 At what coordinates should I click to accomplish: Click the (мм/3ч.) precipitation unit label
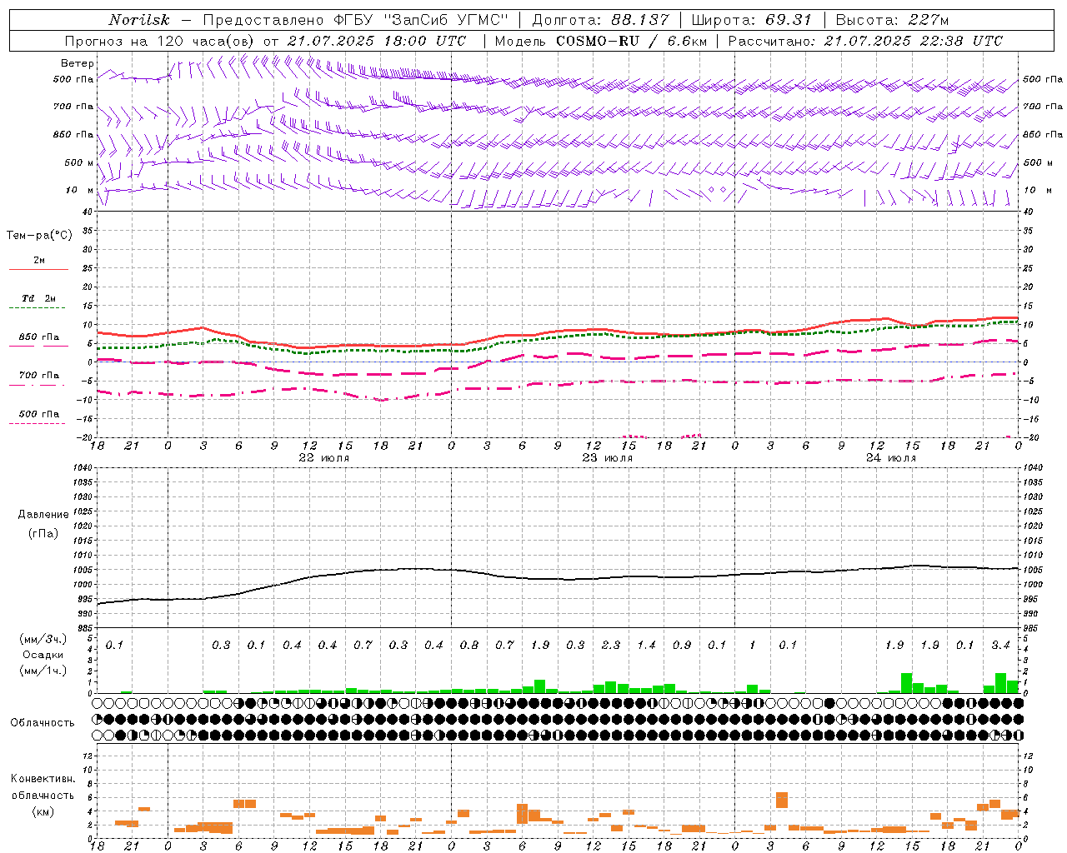click(x=43, y=639)
